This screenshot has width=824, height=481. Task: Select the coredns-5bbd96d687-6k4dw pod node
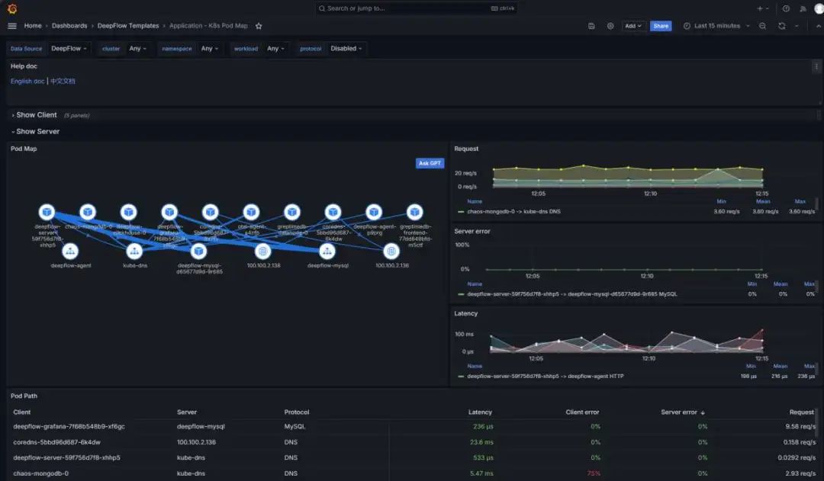pyautogui.click(x=333, y=212)
